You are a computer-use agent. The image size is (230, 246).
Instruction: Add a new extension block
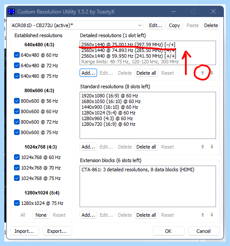pyautogui.click(x=88, y=215)
